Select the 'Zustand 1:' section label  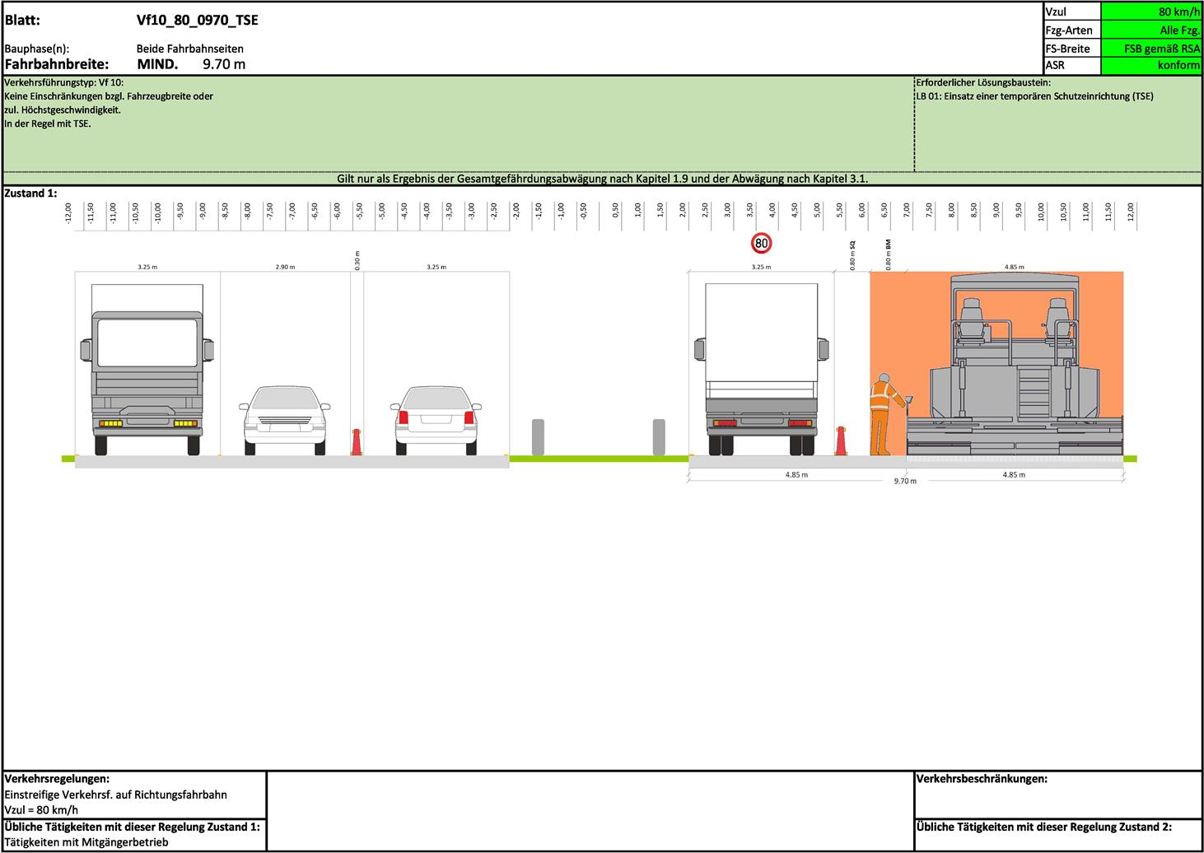click(x=31, y=193)
